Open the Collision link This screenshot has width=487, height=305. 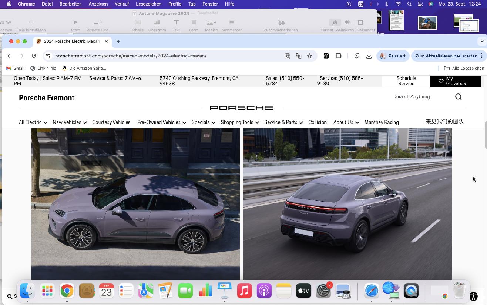(318, 122)
